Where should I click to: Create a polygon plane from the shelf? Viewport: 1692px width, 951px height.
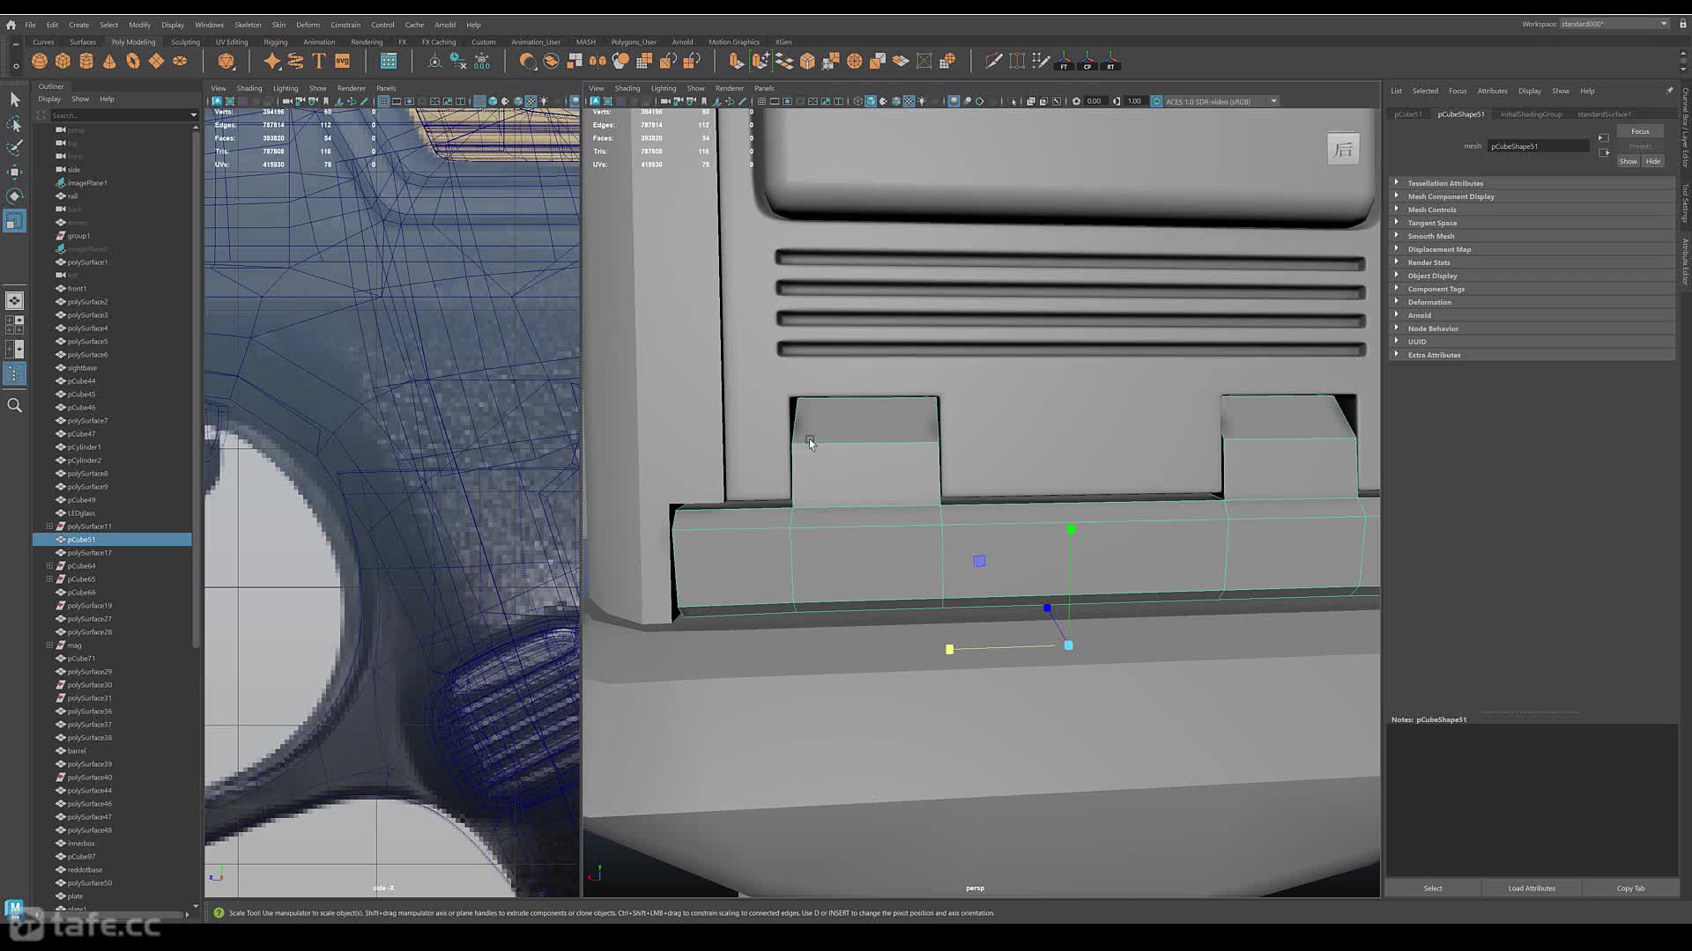[x=156, y=61]
